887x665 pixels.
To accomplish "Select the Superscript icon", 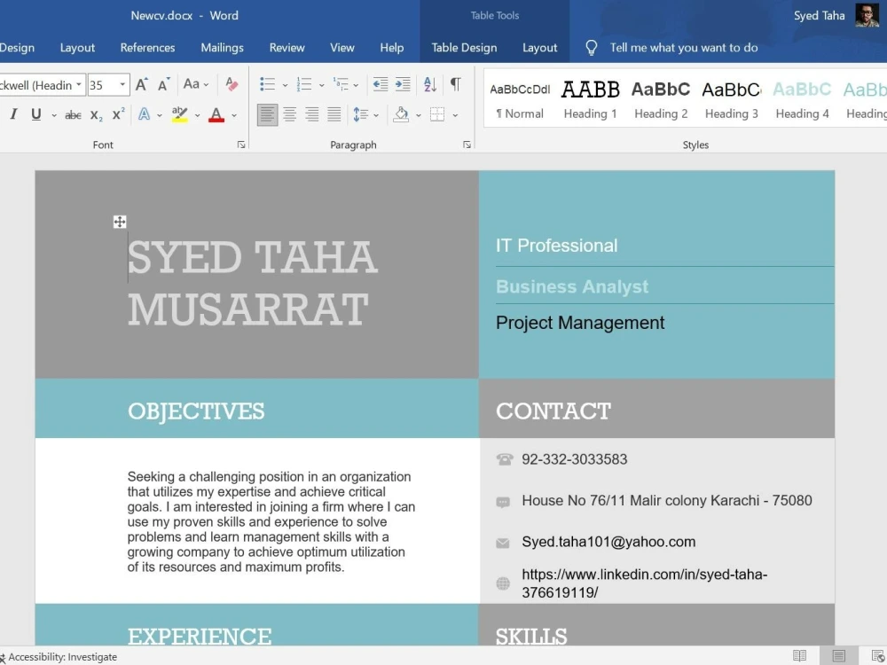I will coord(116,115).
